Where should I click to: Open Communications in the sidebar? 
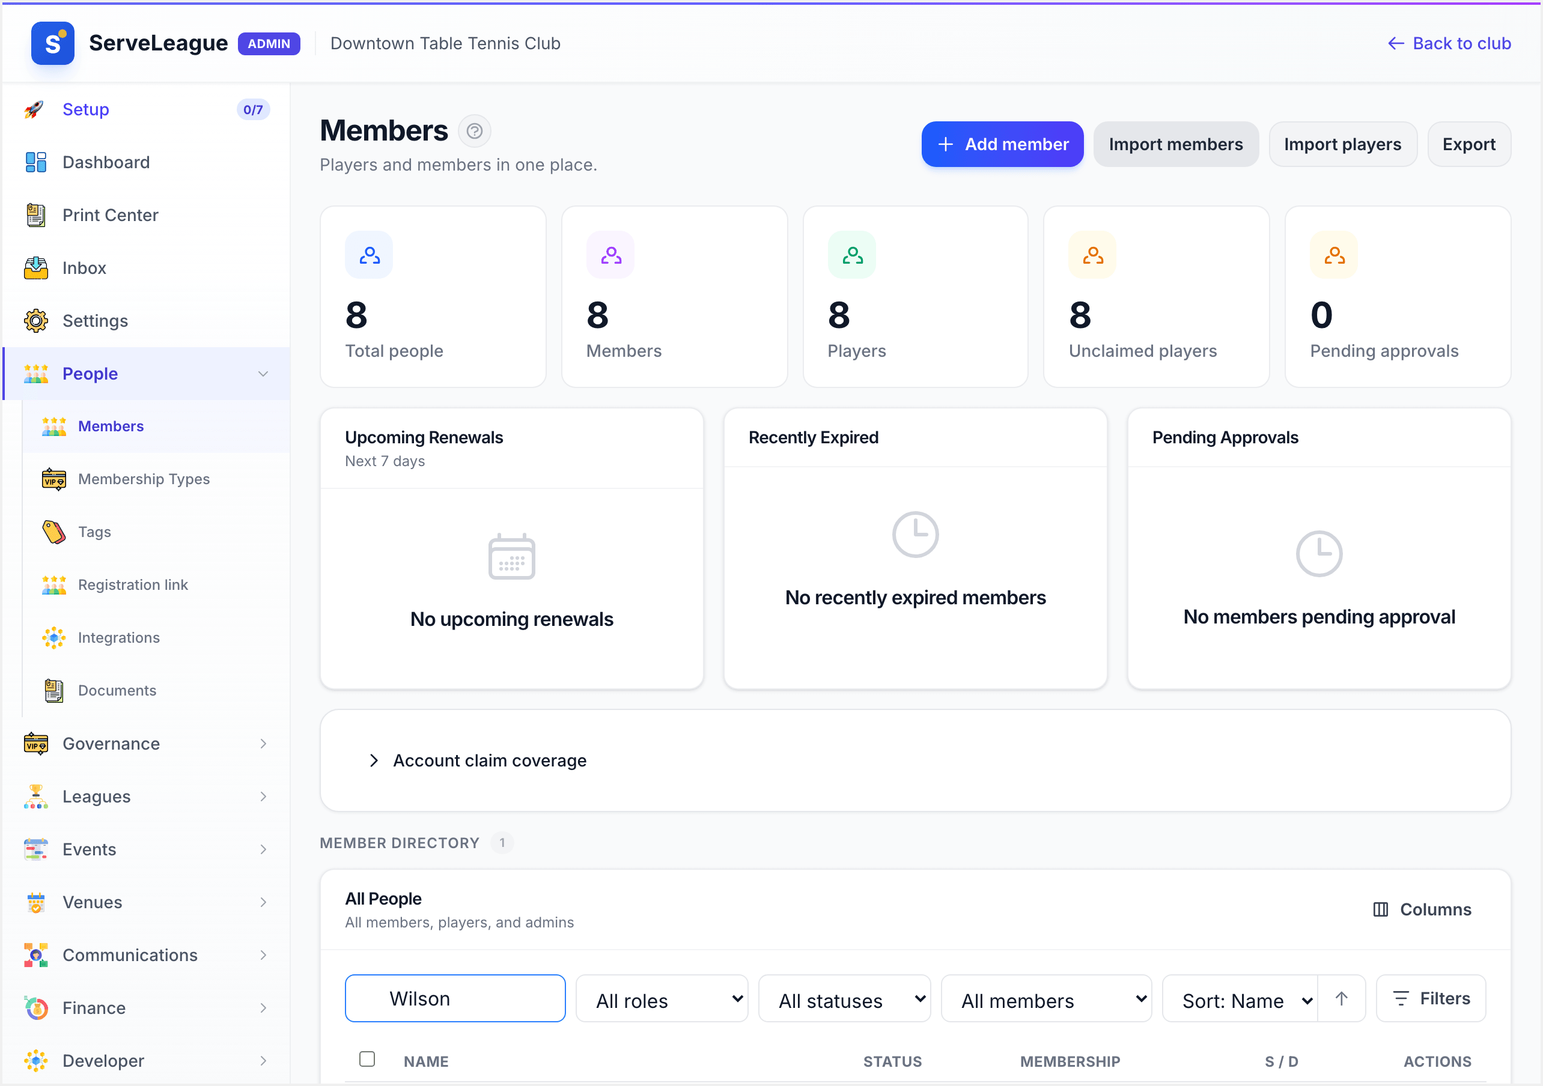pyautogui.click(x=146, y=956)
